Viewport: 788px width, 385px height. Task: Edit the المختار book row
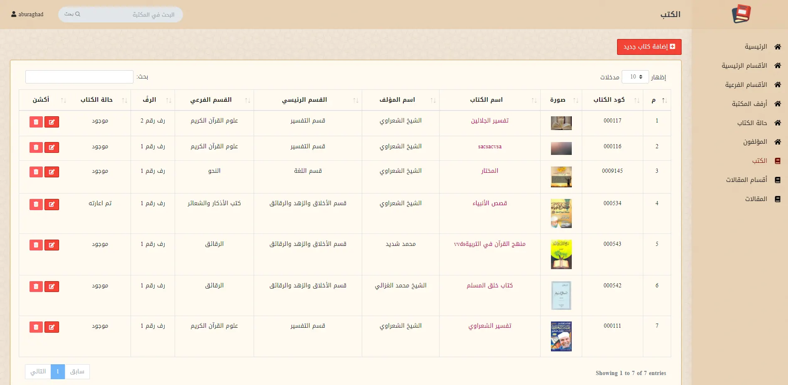(52, 172)
